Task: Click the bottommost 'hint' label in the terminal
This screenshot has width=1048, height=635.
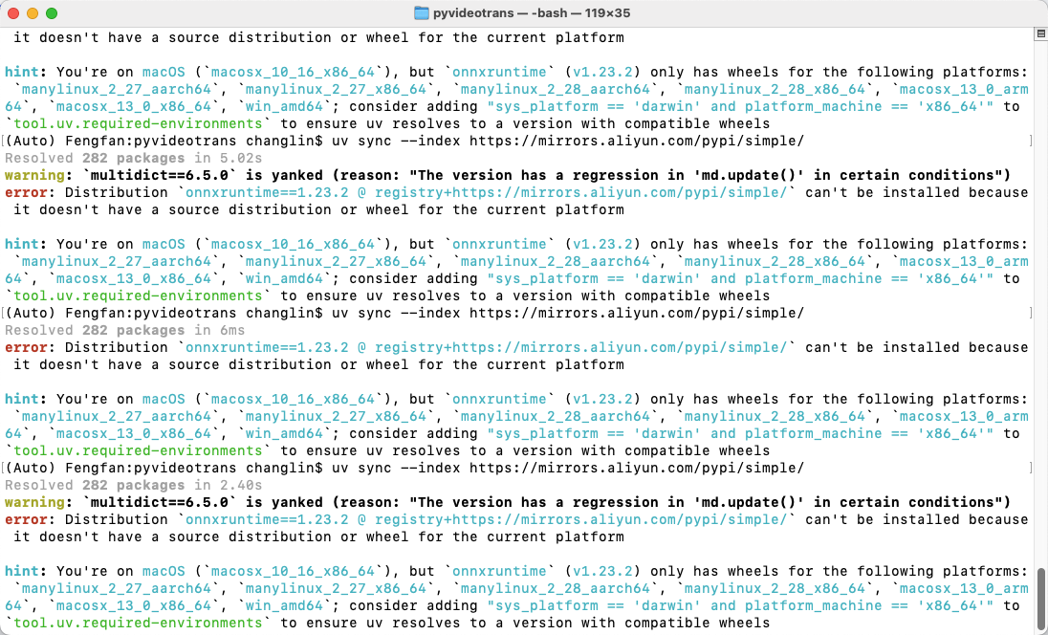Action: [22, 571]
